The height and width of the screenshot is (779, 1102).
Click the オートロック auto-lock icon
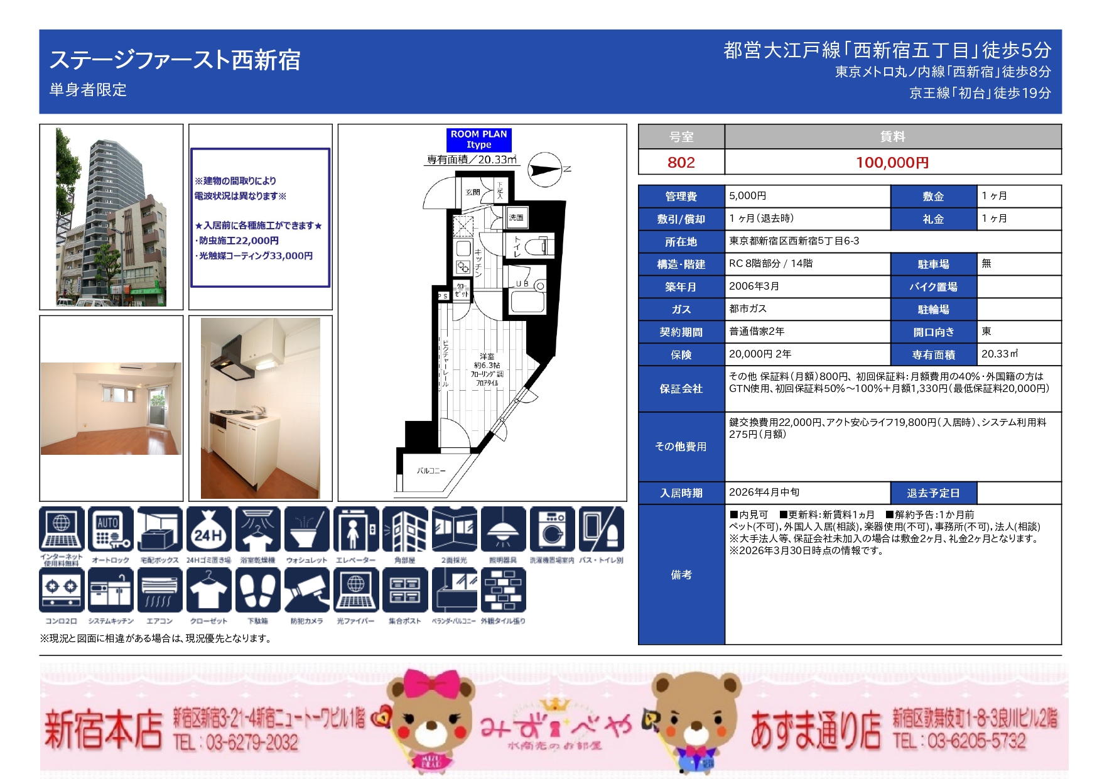[x=111, y=529]
